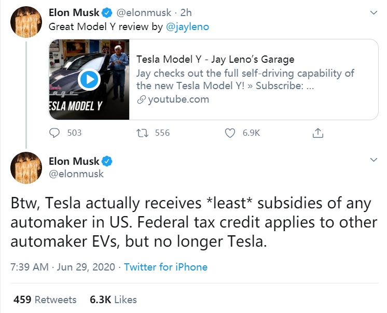
Task: Click the retweet icon showing 556
Action: [x=141, y=133]
